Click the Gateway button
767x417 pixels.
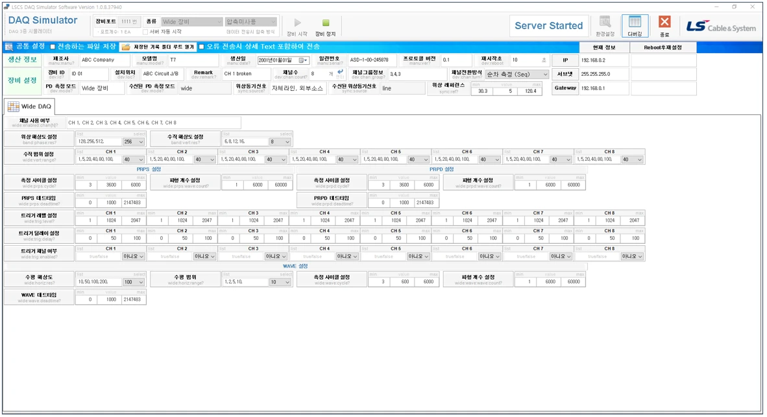[x=565, y=88]
